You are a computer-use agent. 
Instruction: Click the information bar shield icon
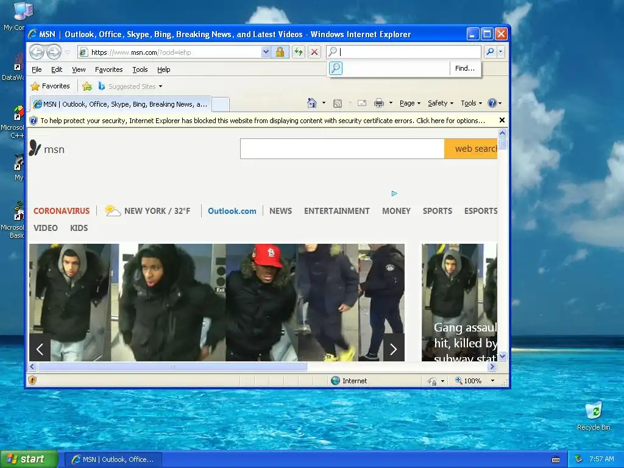pyautogui.click(x=34, y=121)
